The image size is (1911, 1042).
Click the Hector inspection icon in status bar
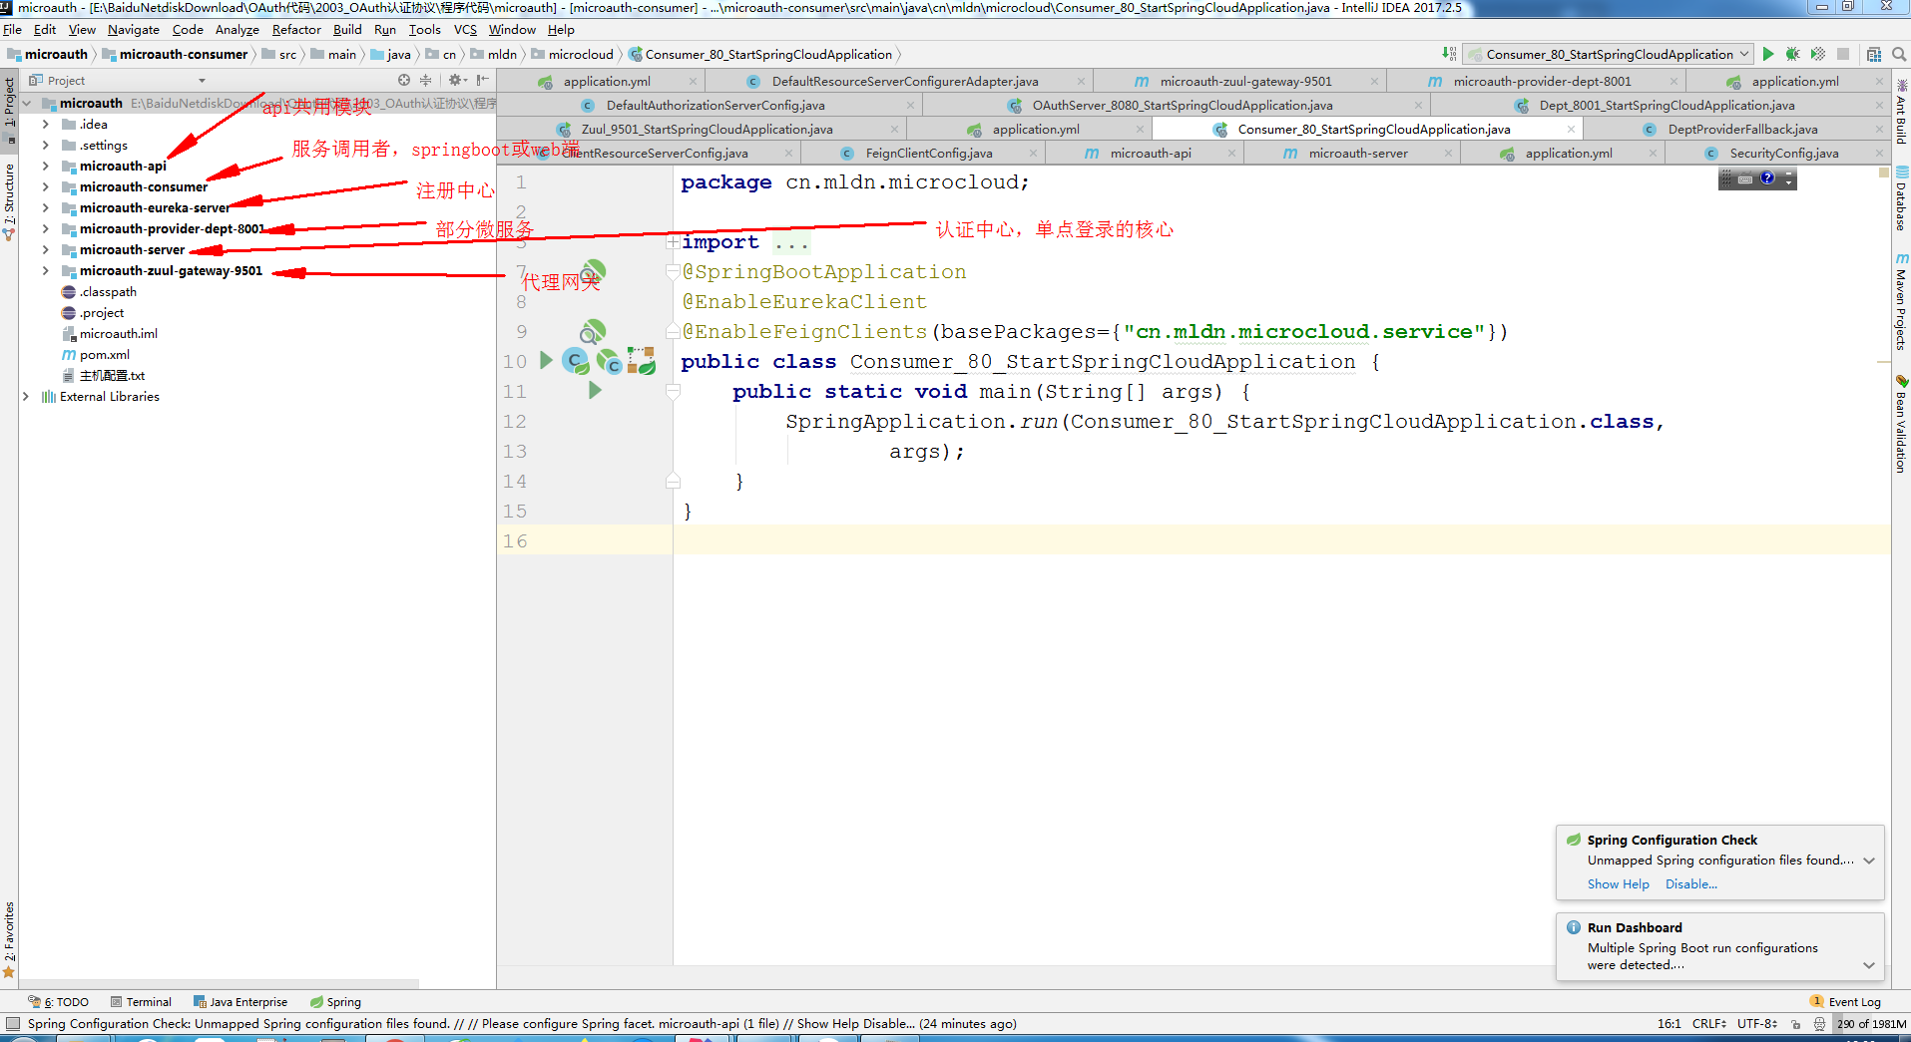pyautogui.click(x=1819, y=1023)
